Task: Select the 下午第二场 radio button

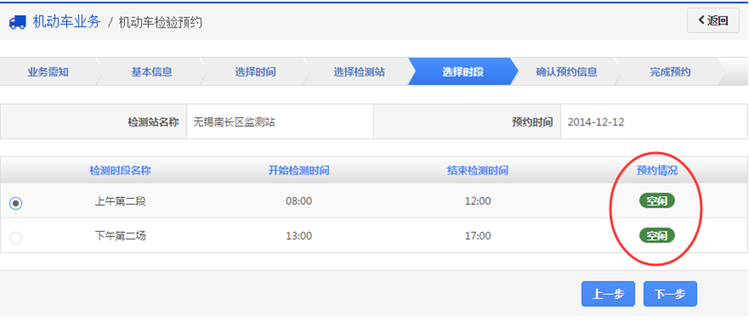Action: coord(16,237)
